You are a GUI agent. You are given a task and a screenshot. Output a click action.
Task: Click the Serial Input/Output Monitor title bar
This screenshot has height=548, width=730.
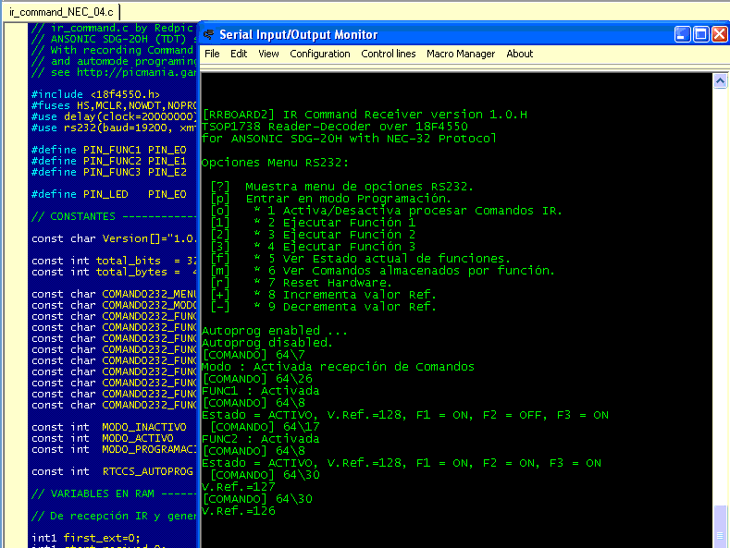tap(438, 34)
